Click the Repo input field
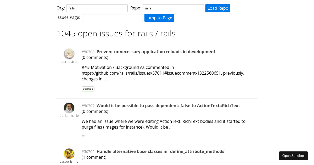The height and width of the screenshot is (165, 314). click(173, 8)
